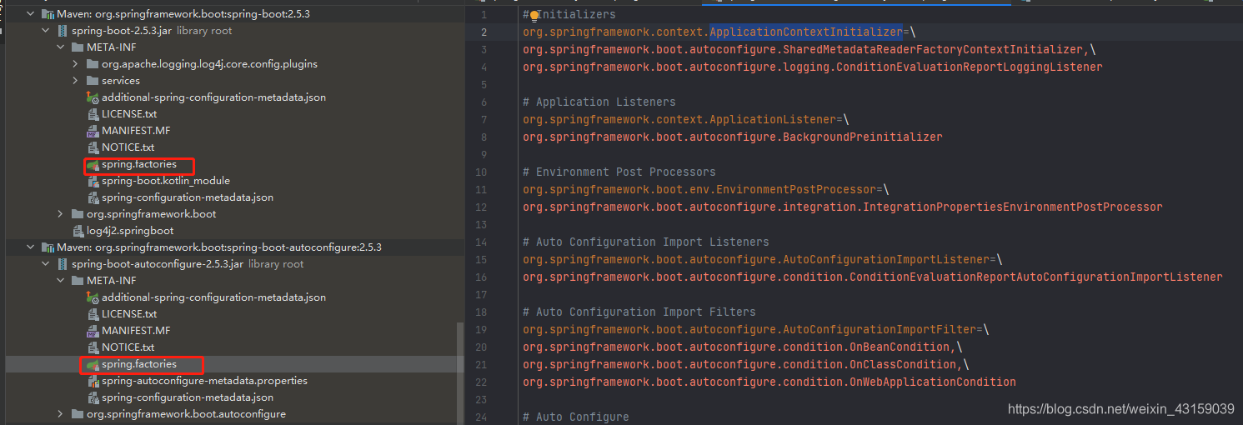Click line number 10 in the gutter
The height and width of the screenshot is (425, 1243).
click(480, 172)
